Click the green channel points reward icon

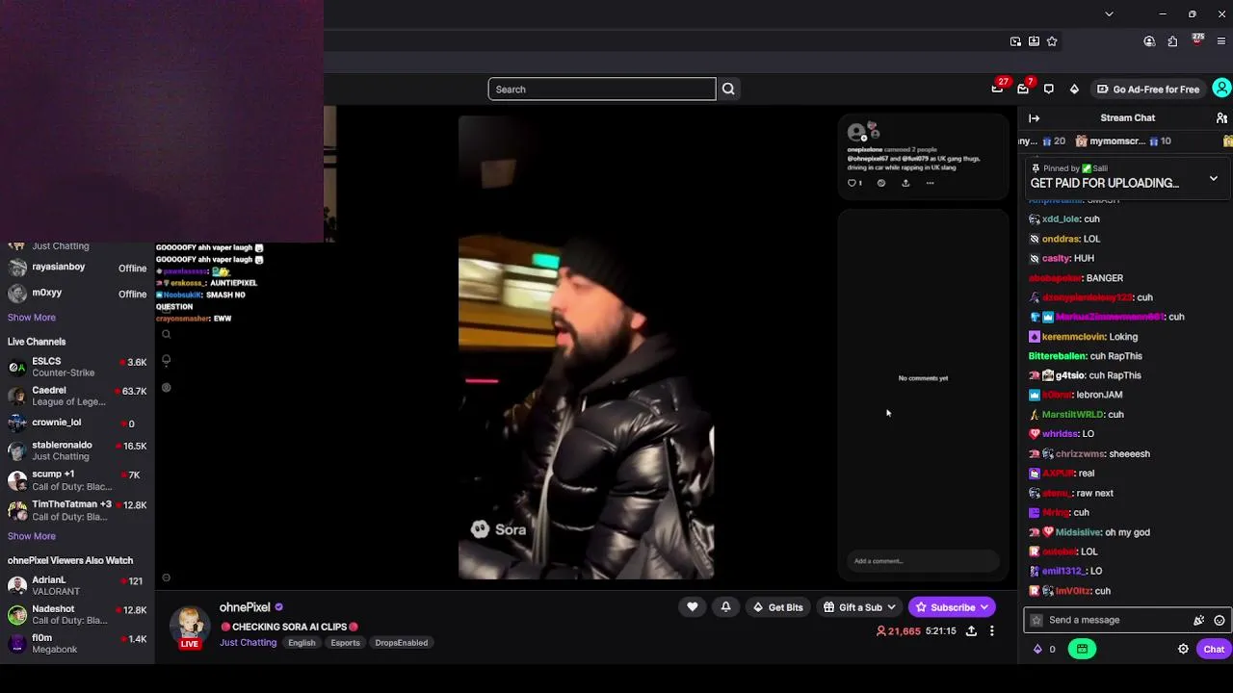pyautogui.click(x=1082, y=650)
